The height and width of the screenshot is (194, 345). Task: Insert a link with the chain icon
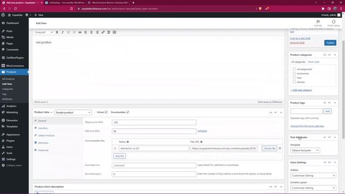tap(103, 32)
